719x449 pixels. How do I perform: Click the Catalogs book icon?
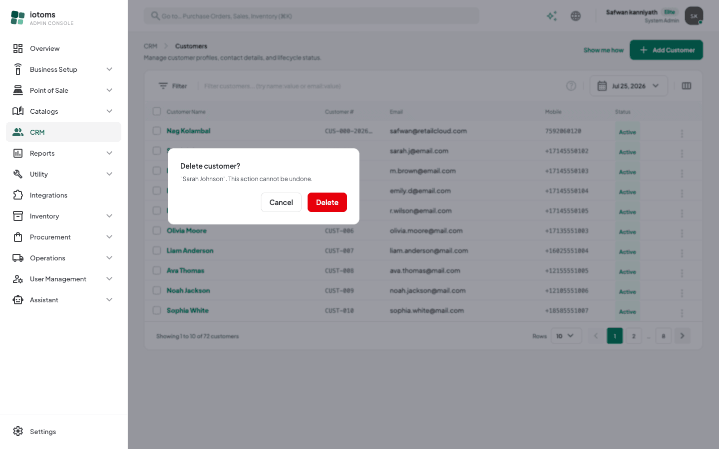coord(18,111)
